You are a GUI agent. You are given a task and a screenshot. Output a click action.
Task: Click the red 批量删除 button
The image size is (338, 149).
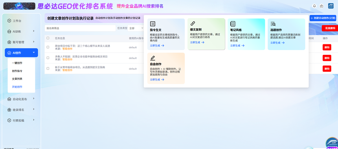(x=330, y=28)
